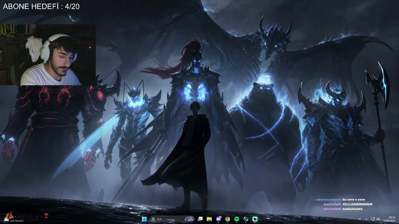This screenshot has height=224, width=399.
Task: Open the clock showing 00:16 and 16.08.2026
Action: pyautogui.click(x=389, y=219)
